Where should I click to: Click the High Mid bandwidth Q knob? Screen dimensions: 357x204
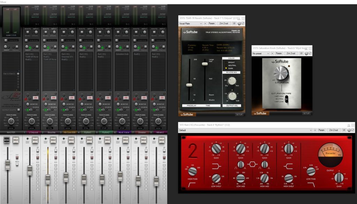pos(264,164)
